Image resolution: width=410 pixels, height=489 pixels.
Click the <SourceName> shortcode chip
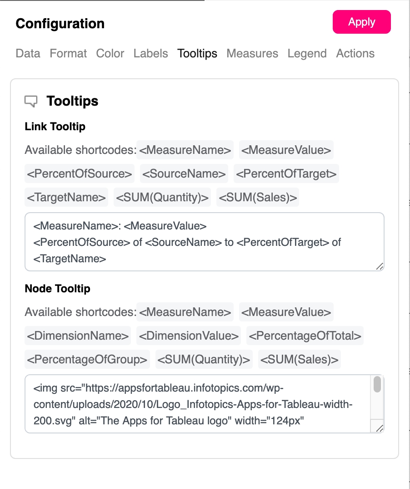[184, 173]
